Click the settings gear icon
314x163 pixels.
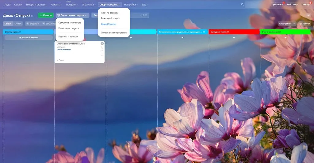point(308,15)
